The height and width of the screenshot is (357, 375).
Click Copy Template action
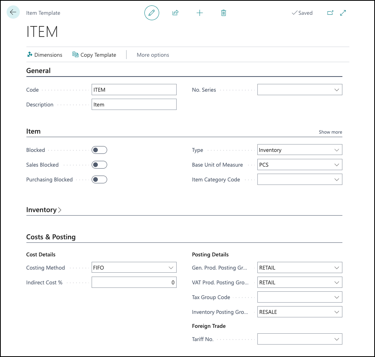[x=94, y=55]
